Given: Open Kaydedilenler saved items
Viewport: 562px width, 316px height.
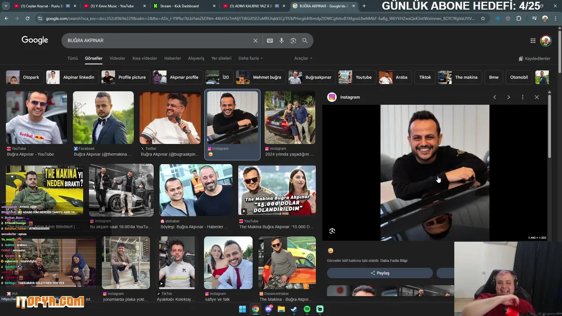Looking at the screenshot, I should (x=534, y=58).
